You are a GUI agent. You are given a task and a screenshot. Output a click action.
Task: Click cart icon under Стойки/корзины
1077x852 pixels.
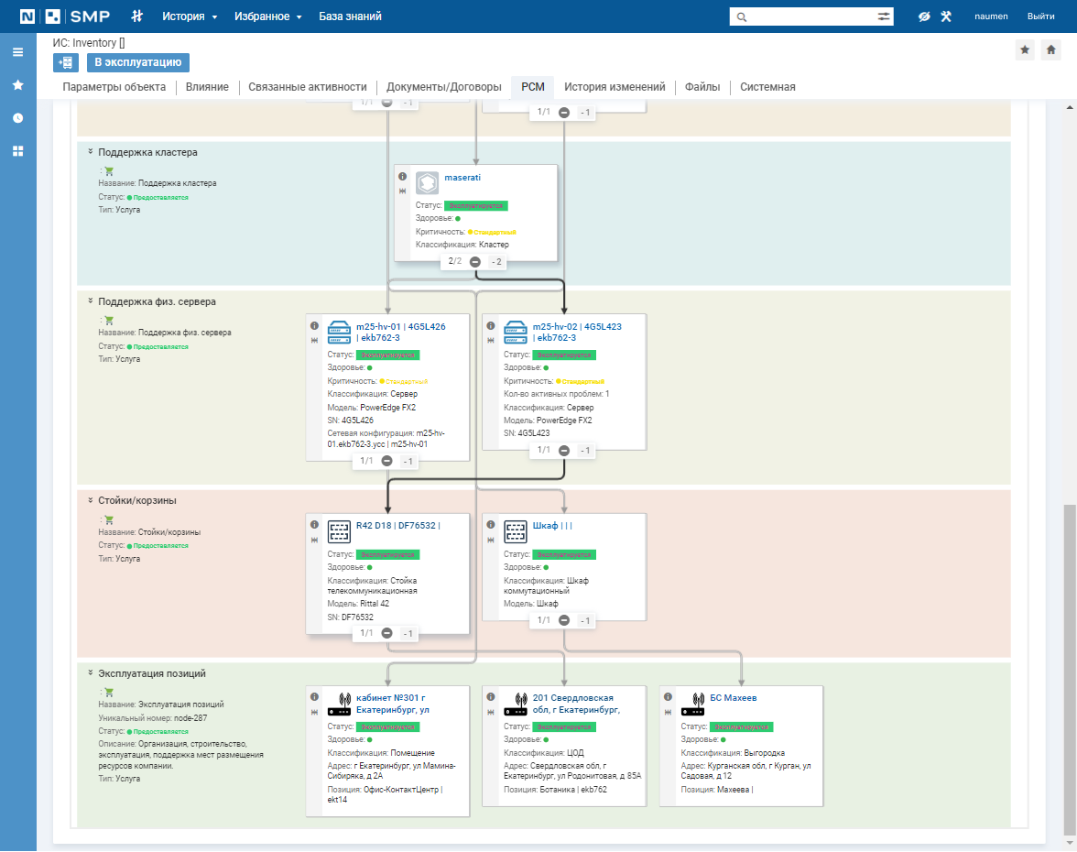[108, 520]
